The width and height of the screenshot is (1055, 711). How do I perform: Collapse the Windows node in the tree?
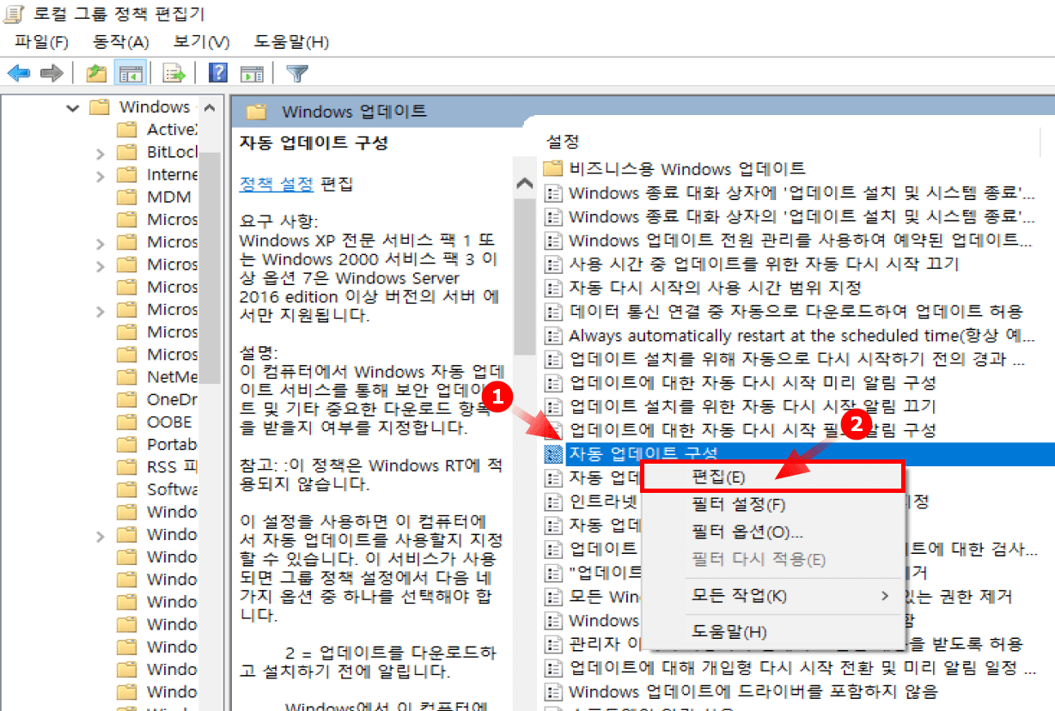pos(73,107)
